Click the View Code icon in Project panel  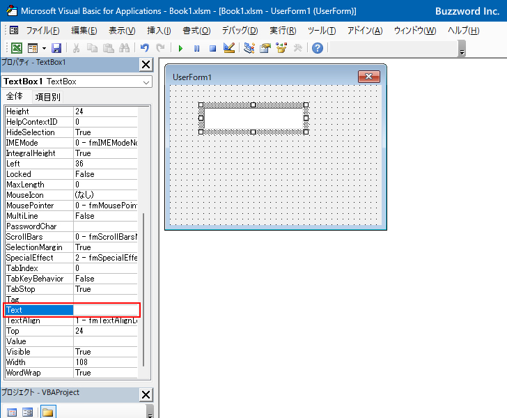click(12, 412)
